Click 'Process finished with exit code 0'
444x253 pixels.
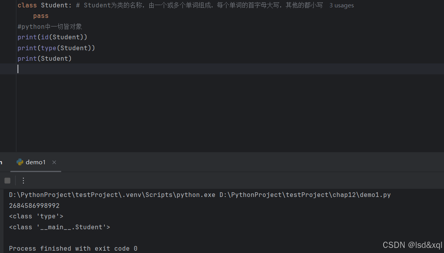(x=73, y=248)
